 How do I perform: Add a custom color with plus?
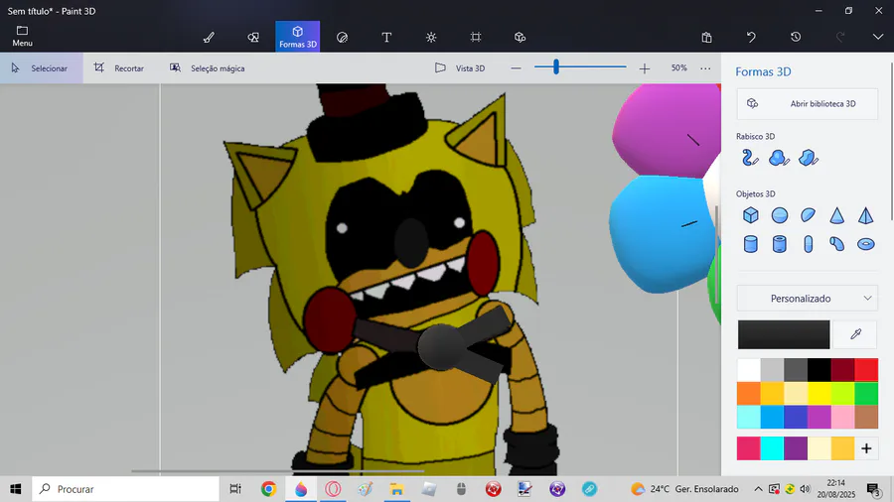point(866,448)
